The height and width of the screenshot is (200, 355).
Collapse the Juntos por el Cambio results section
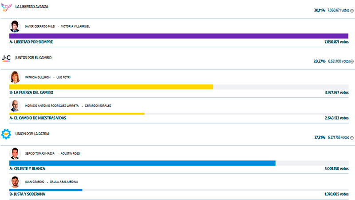[352, 62]
